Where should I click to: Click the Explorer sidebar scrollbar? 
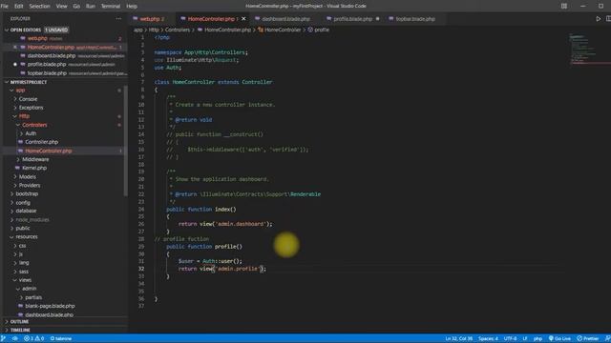[x=125, y=141]
